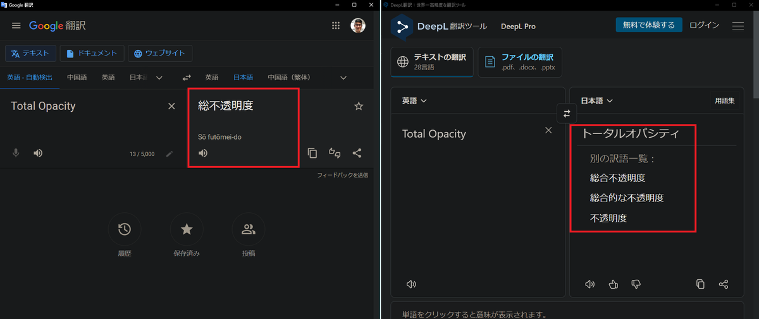Click the pencil edit icon beside character count
The height and width of the screenshot is (319, 759).
coord(169,153)
